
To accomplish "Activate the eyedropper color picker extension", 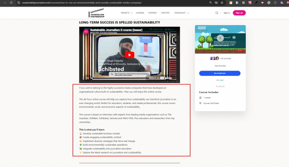I will (x=256, y=3).
